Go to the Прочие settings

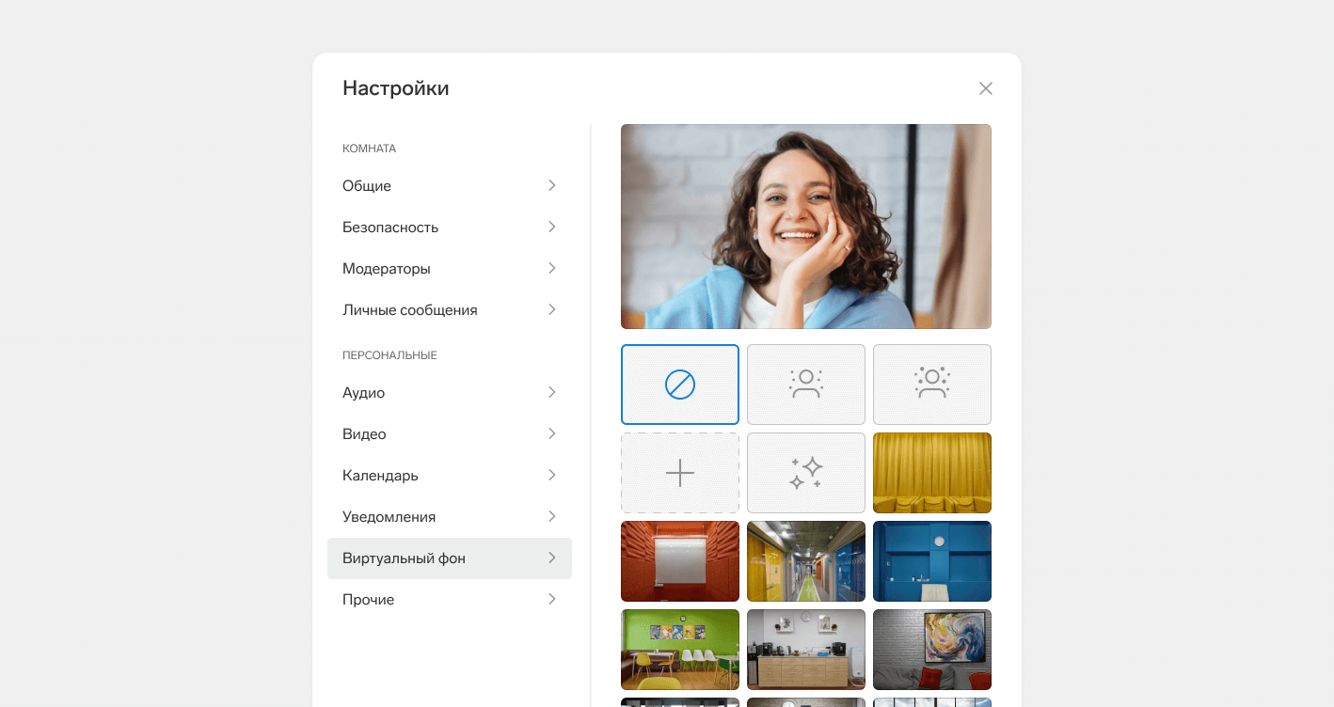click(450, 600)
